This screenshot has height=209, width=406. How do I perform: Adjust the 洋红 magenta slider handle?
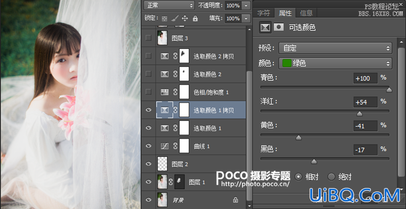tap(359, 114)
